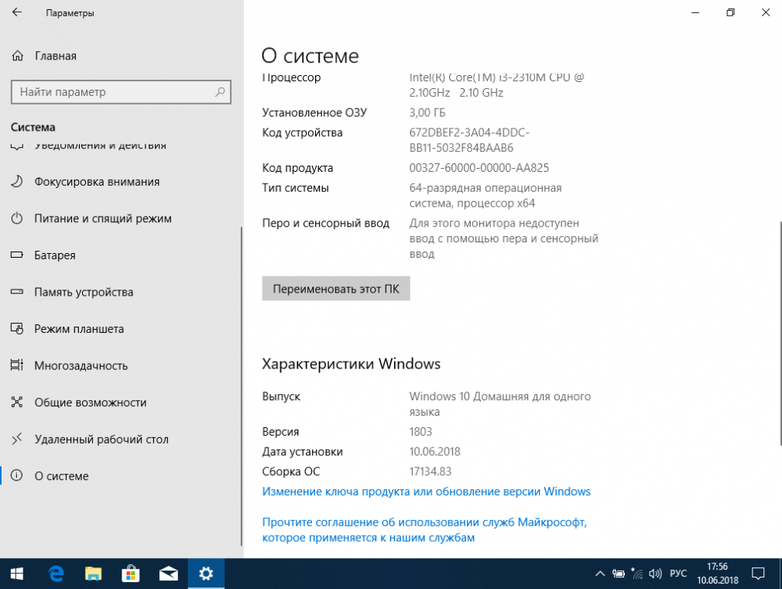The height and width of the screenshot is (589, 782).
Task: Open Microsoft Store from taskbar
Action: click(x=131, y=574)
